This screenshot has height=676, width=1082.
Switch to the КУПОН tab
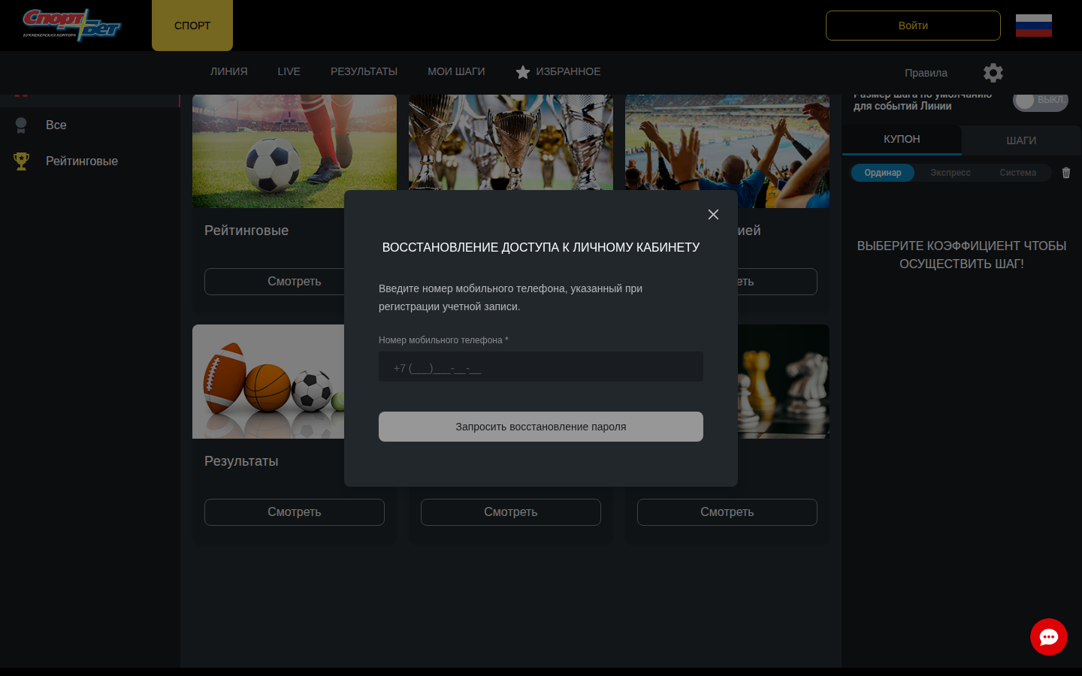tap(902, 140)
